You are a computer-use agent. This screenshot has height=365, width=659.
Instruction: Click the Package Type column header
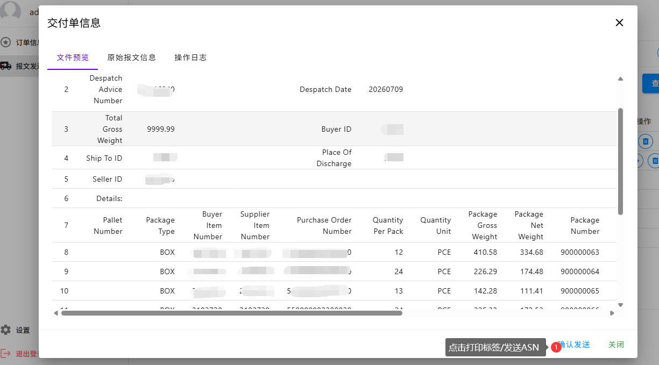tap(160, 225)
